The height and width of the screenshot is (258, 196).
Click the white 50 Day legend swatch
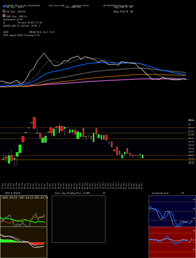click(x=4, y=11)
